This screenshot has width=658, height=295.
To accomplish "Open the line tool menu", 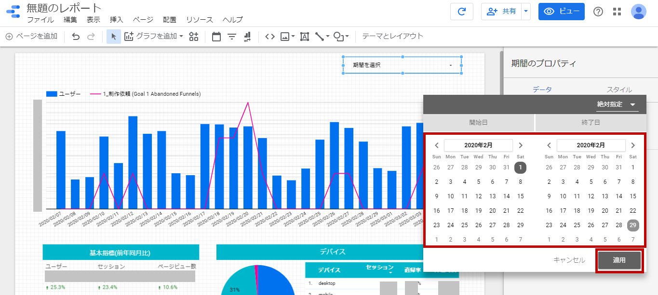I will point(322,36).
